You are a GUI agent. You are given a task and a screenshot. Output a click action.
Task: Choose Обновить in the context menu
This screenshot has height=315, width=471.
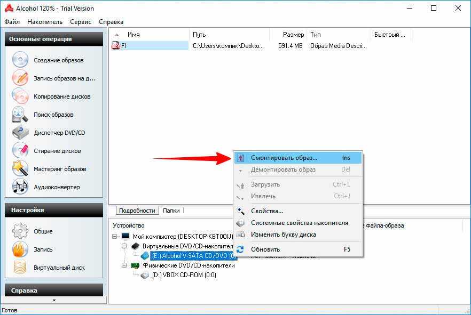[298, 249]
